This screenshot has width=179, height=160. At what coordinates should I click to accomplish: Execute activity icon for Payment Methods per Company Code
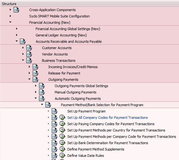(x=63, y=137)
